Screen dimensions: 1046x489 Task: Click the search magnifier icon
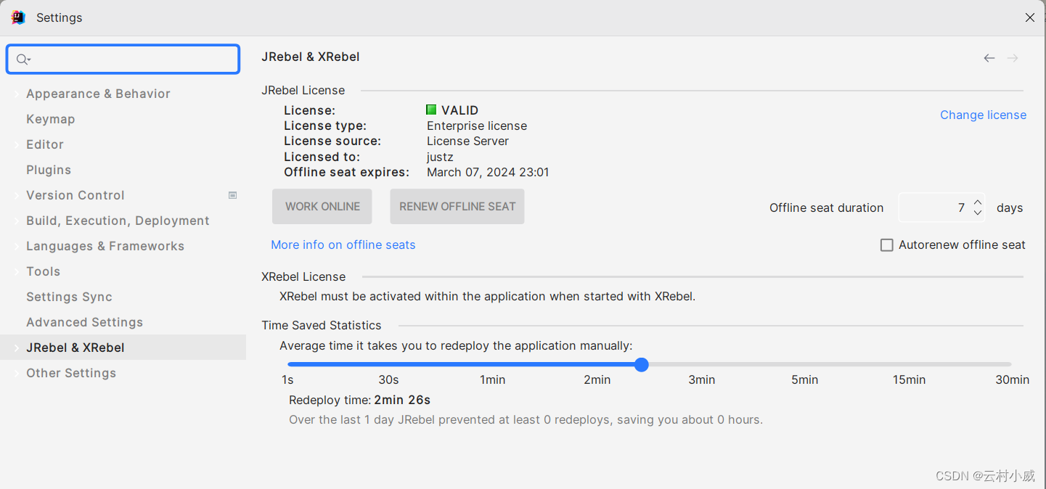pyautogui.click(x=23, y=59)
